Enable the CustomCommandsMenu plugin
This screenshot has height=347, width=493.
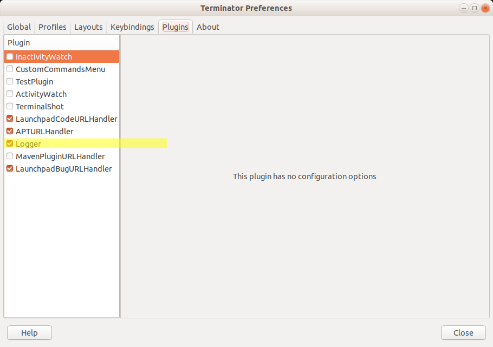(9, 69)
